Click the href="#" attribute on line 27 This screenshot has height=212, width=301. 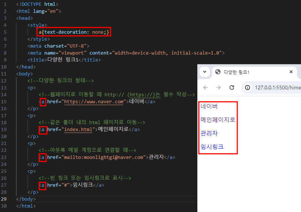[x=58, y=185]
